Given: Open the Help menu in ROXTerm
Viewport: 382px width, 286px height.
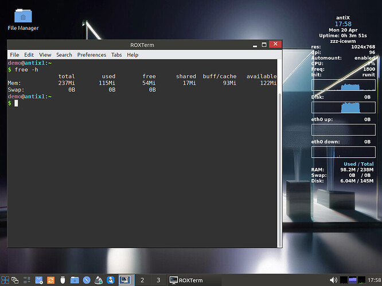Looking at the screenshot, I should pyautogui.click(x=132, y=55).
